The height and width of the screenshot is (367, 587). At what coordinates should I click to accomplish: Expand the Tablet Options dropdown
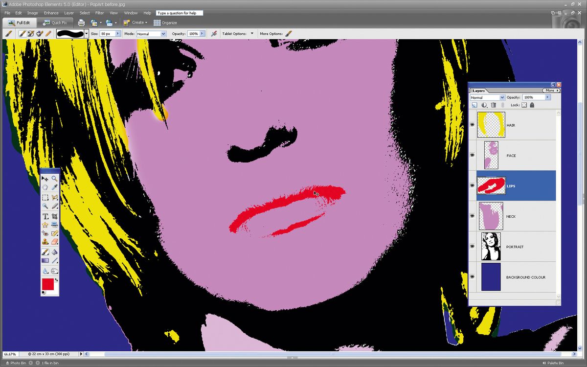252,33
